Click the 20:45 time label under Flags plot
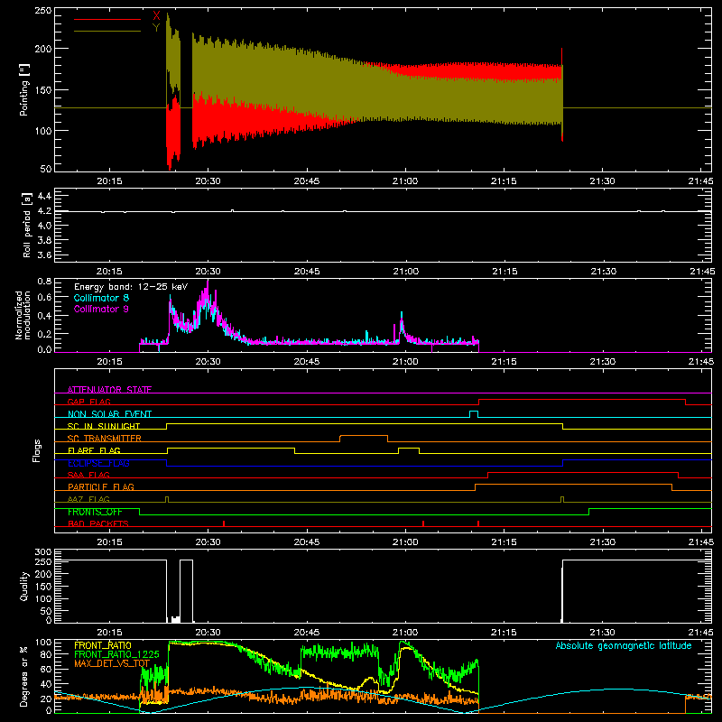 (307, 542)
